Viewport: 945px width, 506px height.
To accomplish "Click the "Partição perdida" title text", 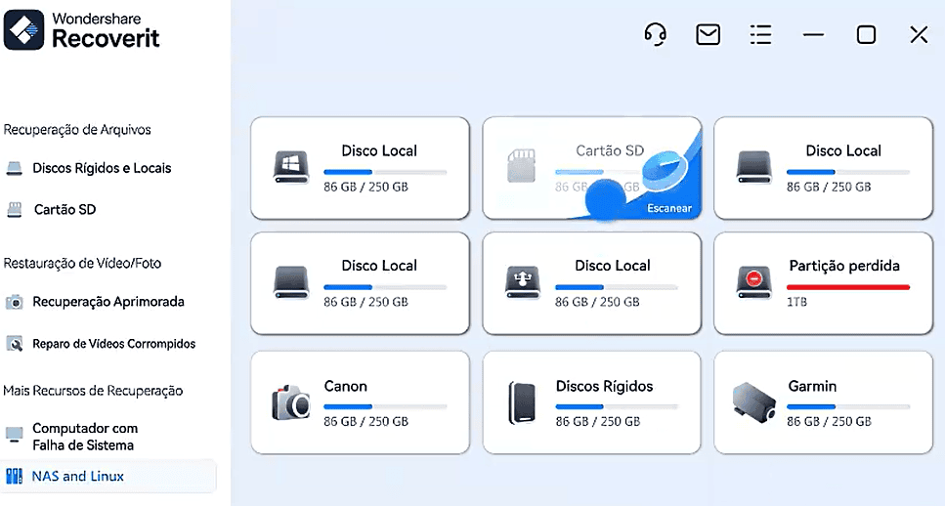I will pos(844,266).
